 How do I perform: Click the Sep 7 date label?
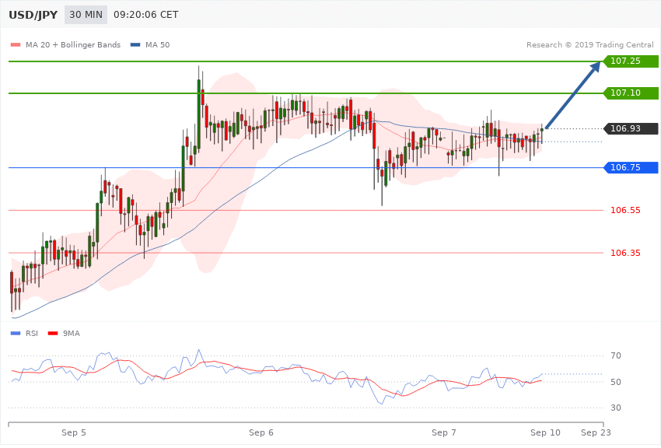coord(444,432)
